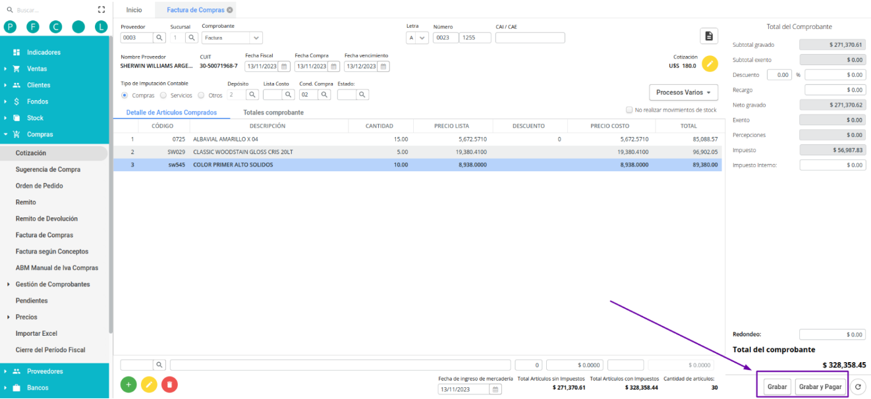Close the Factura de Compras tab
871x399 pixels.
coord(229,11)
